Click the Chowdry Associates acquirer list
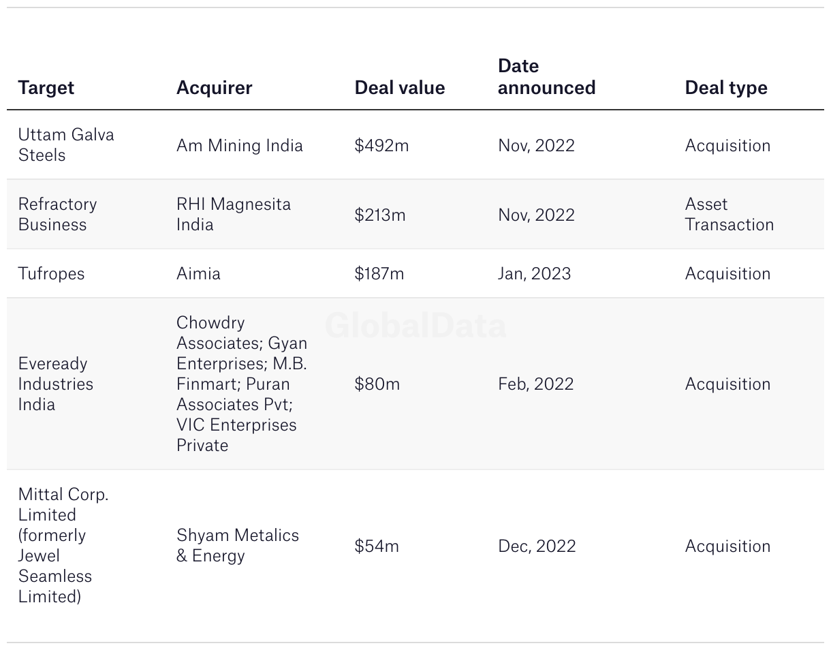 point(242,384)
